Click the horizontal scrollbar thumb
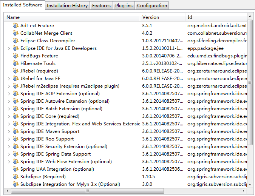The width and height of the screenshot is (255, 196). point(87,191)
